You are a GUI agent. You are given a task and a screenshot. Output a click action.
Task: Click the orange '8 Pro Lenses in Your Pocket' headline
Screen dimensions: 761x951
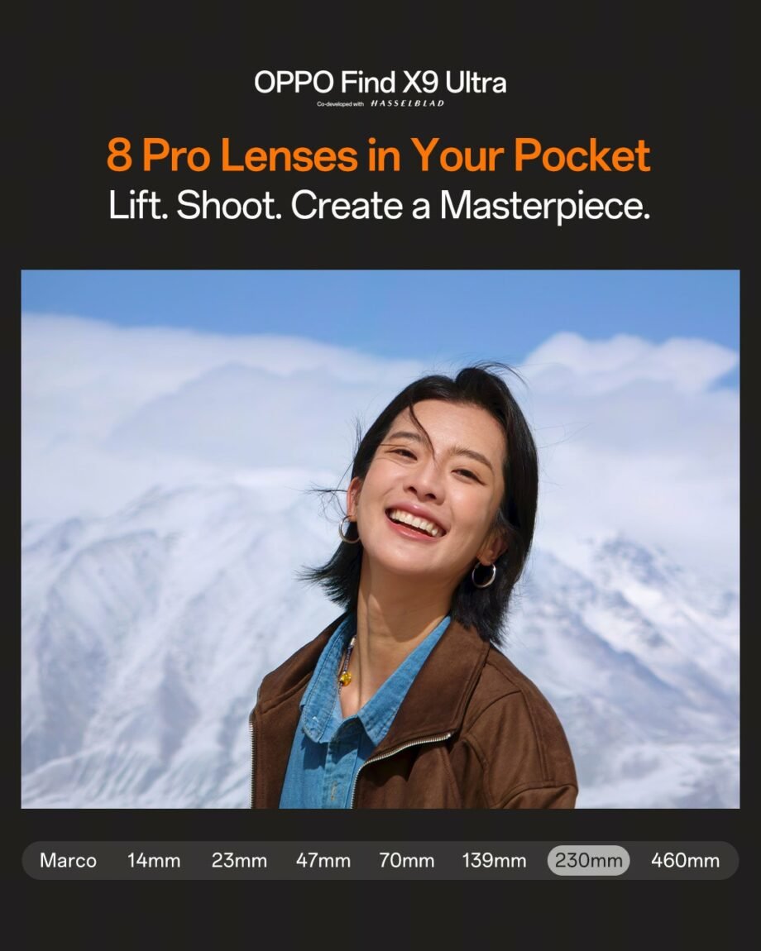[379, 155]
